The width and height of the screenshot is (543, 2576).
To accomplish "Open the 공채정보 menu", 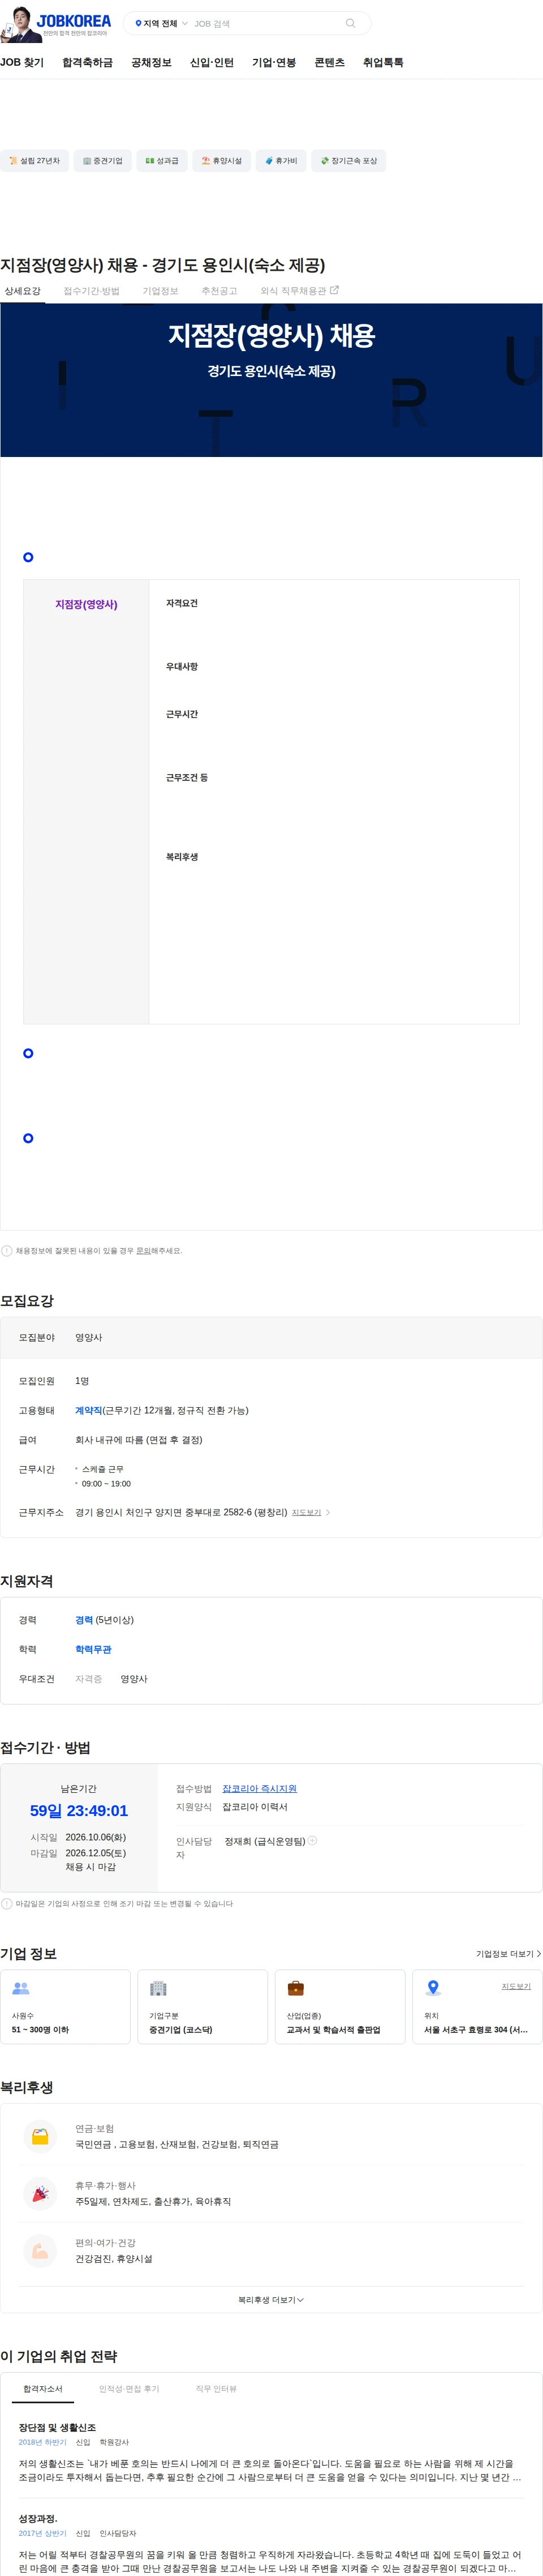I will [x=152, y=62].
